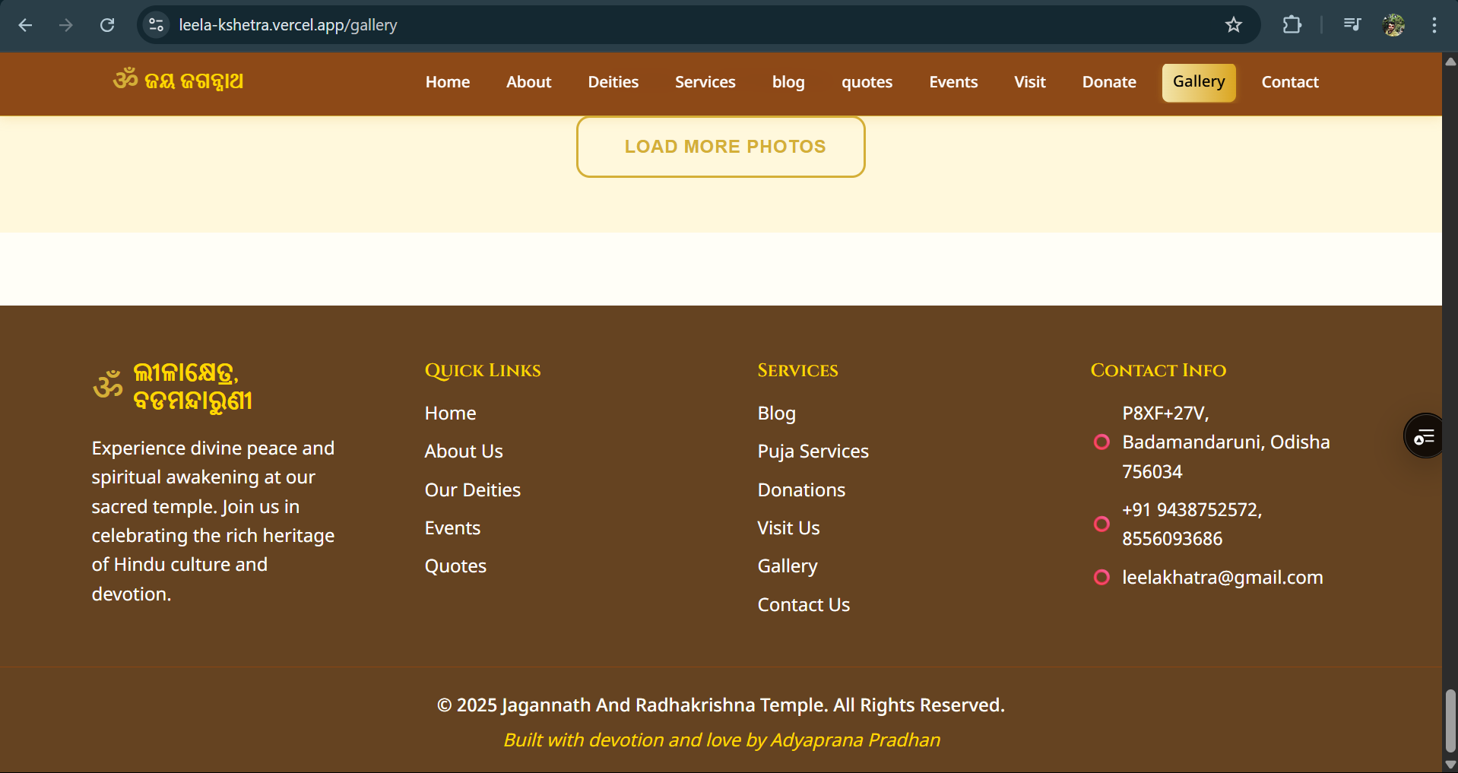Open the Deities nav item

point(613,82)
